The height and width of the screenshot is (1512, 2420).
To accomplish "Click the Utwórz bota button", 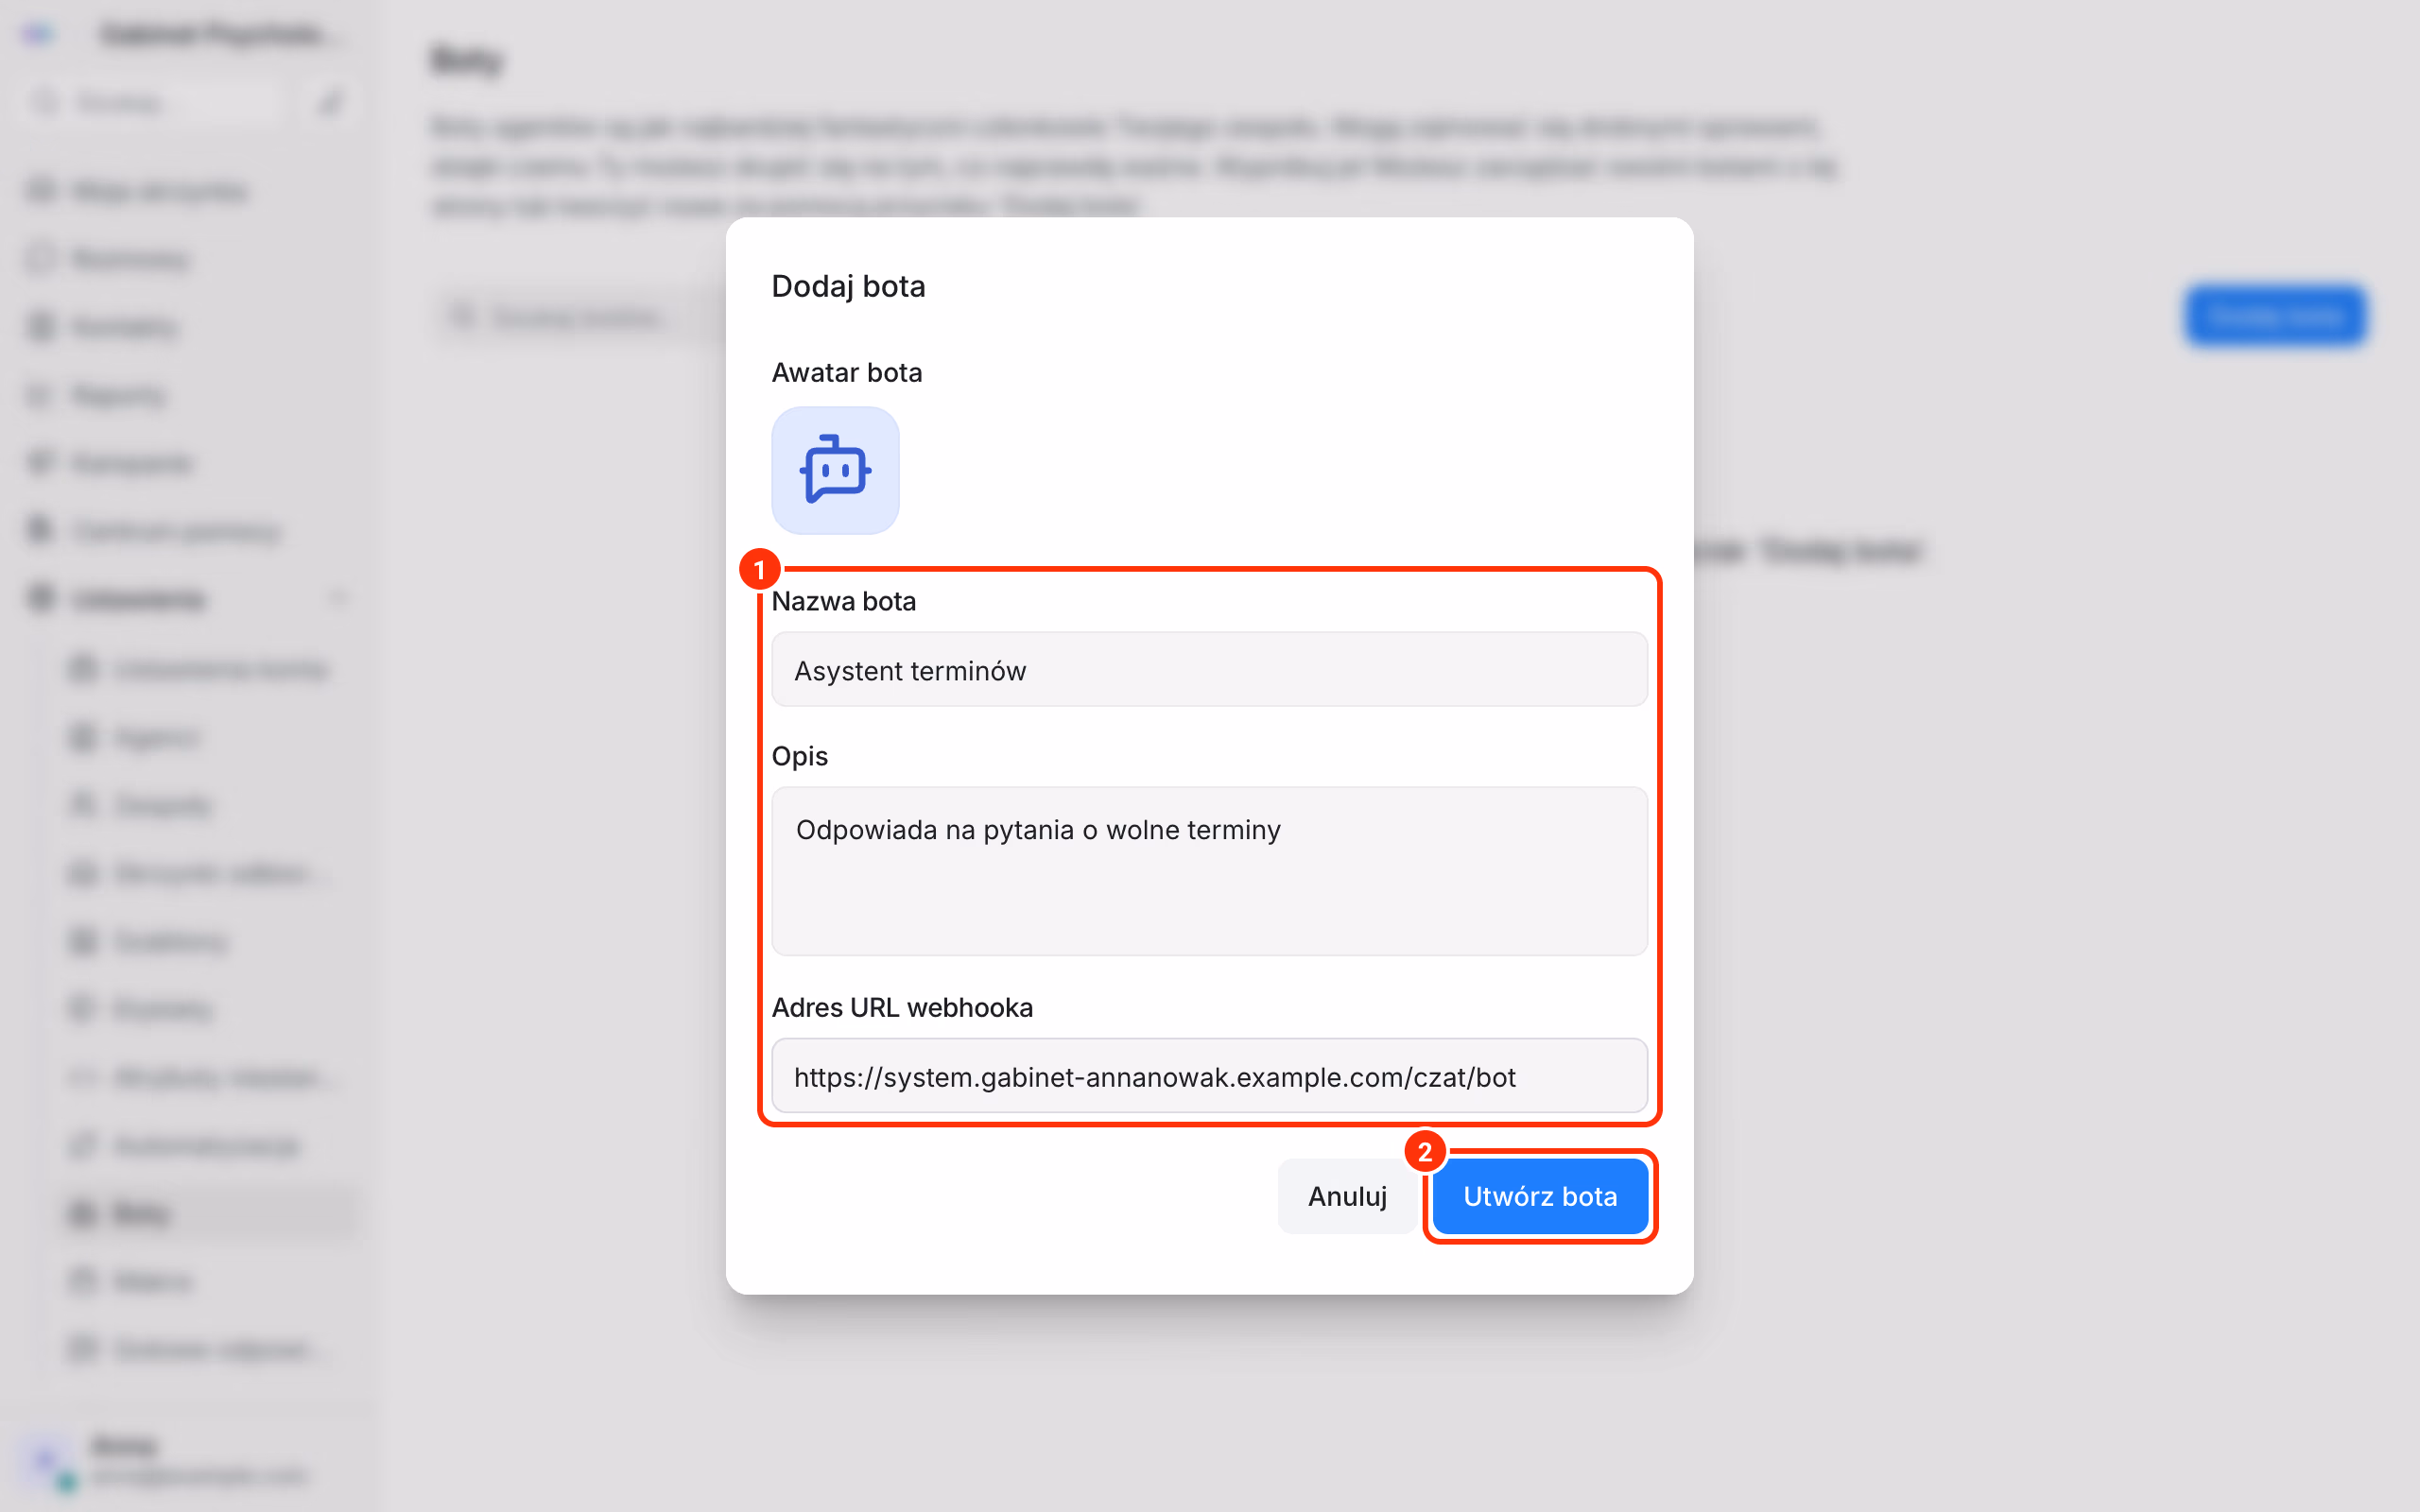I will [x=1540, y=1196].
